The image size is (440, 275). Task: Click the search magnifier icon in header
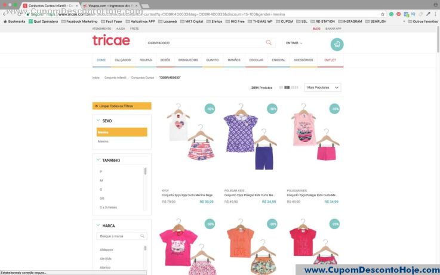(269, 43)
